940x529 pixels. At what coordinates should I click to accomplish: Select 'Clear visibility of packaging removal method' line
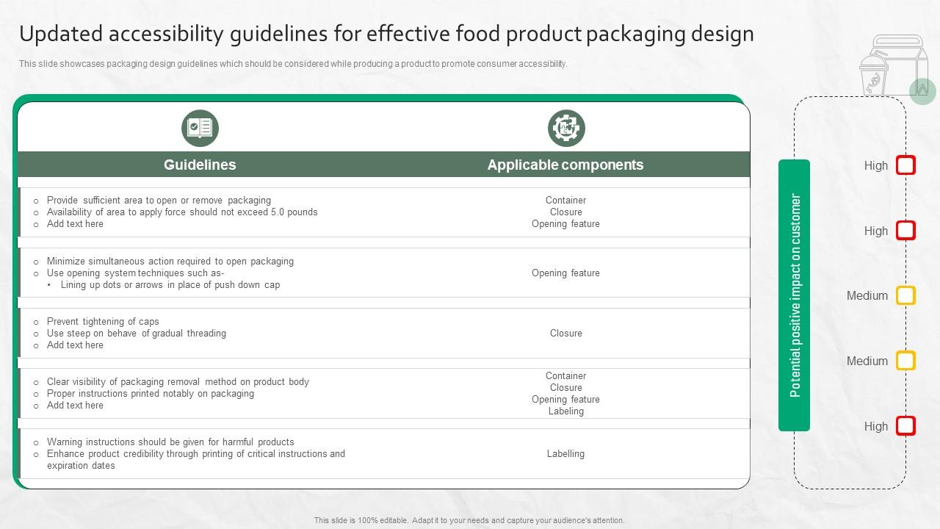(x=178, y=381)
